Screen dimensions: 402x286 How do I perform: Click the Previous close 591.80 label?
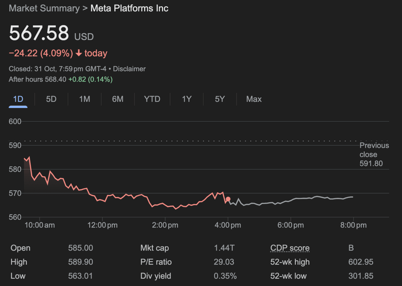tap(374, 154)
